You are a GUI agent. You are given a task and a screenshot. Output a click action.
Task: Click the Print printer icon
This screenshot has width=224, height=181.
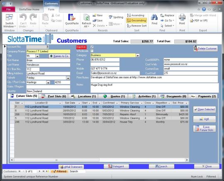pos(182,17)
